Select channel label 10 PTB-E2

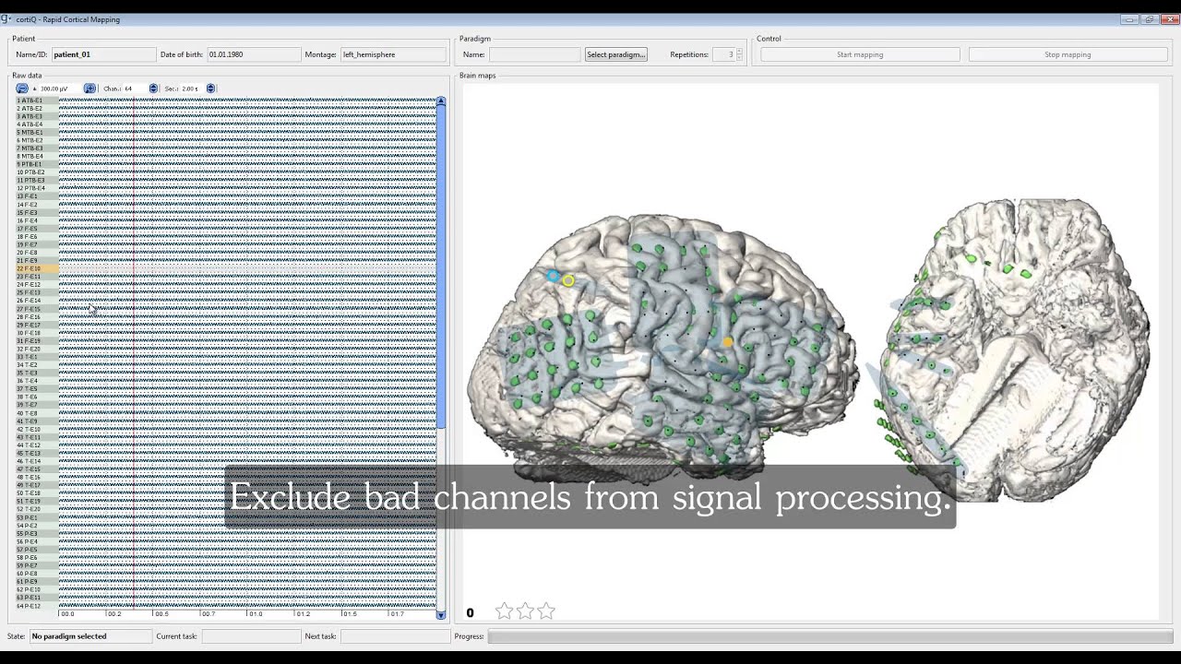[37, 172]
